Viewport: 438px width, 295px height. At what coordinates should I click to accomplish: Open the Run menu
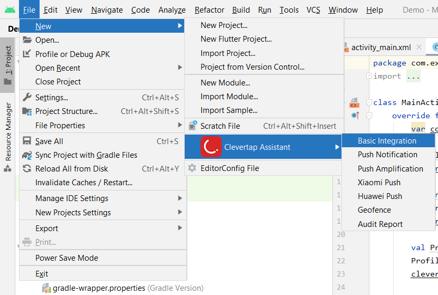264,10
